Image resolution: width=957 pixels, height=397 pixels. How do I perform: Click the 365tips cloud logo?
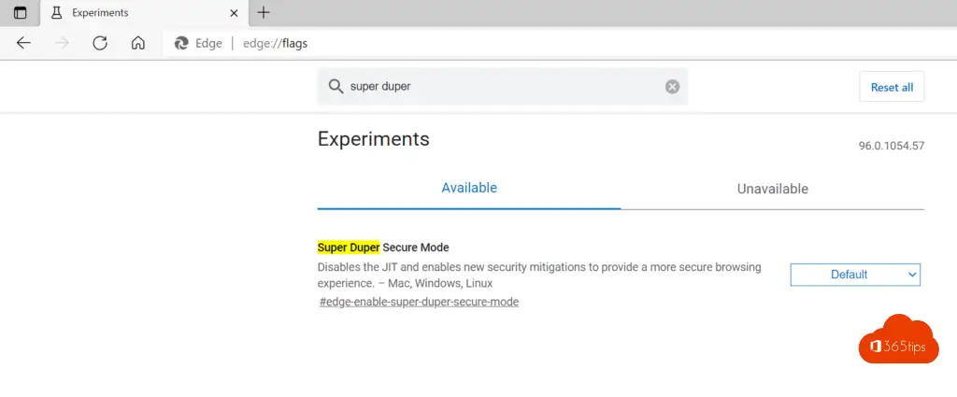[x=896, y=342]
